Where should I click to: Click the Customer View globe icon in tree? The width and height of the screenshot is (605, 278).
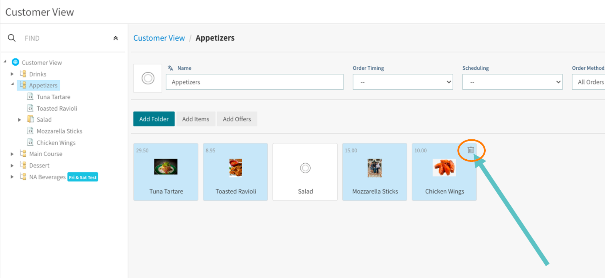[x=15, y=62]
